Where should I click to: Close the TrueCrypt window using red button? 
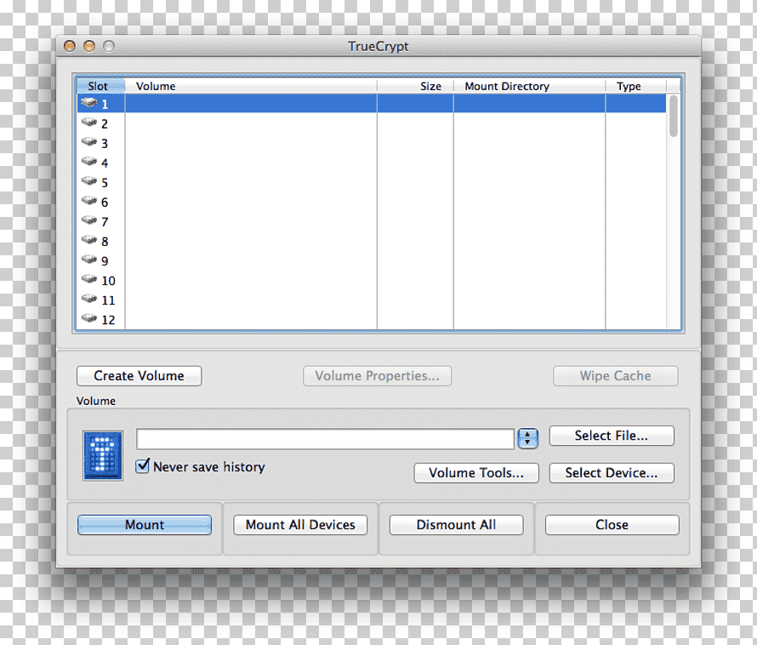pos(70,46)
